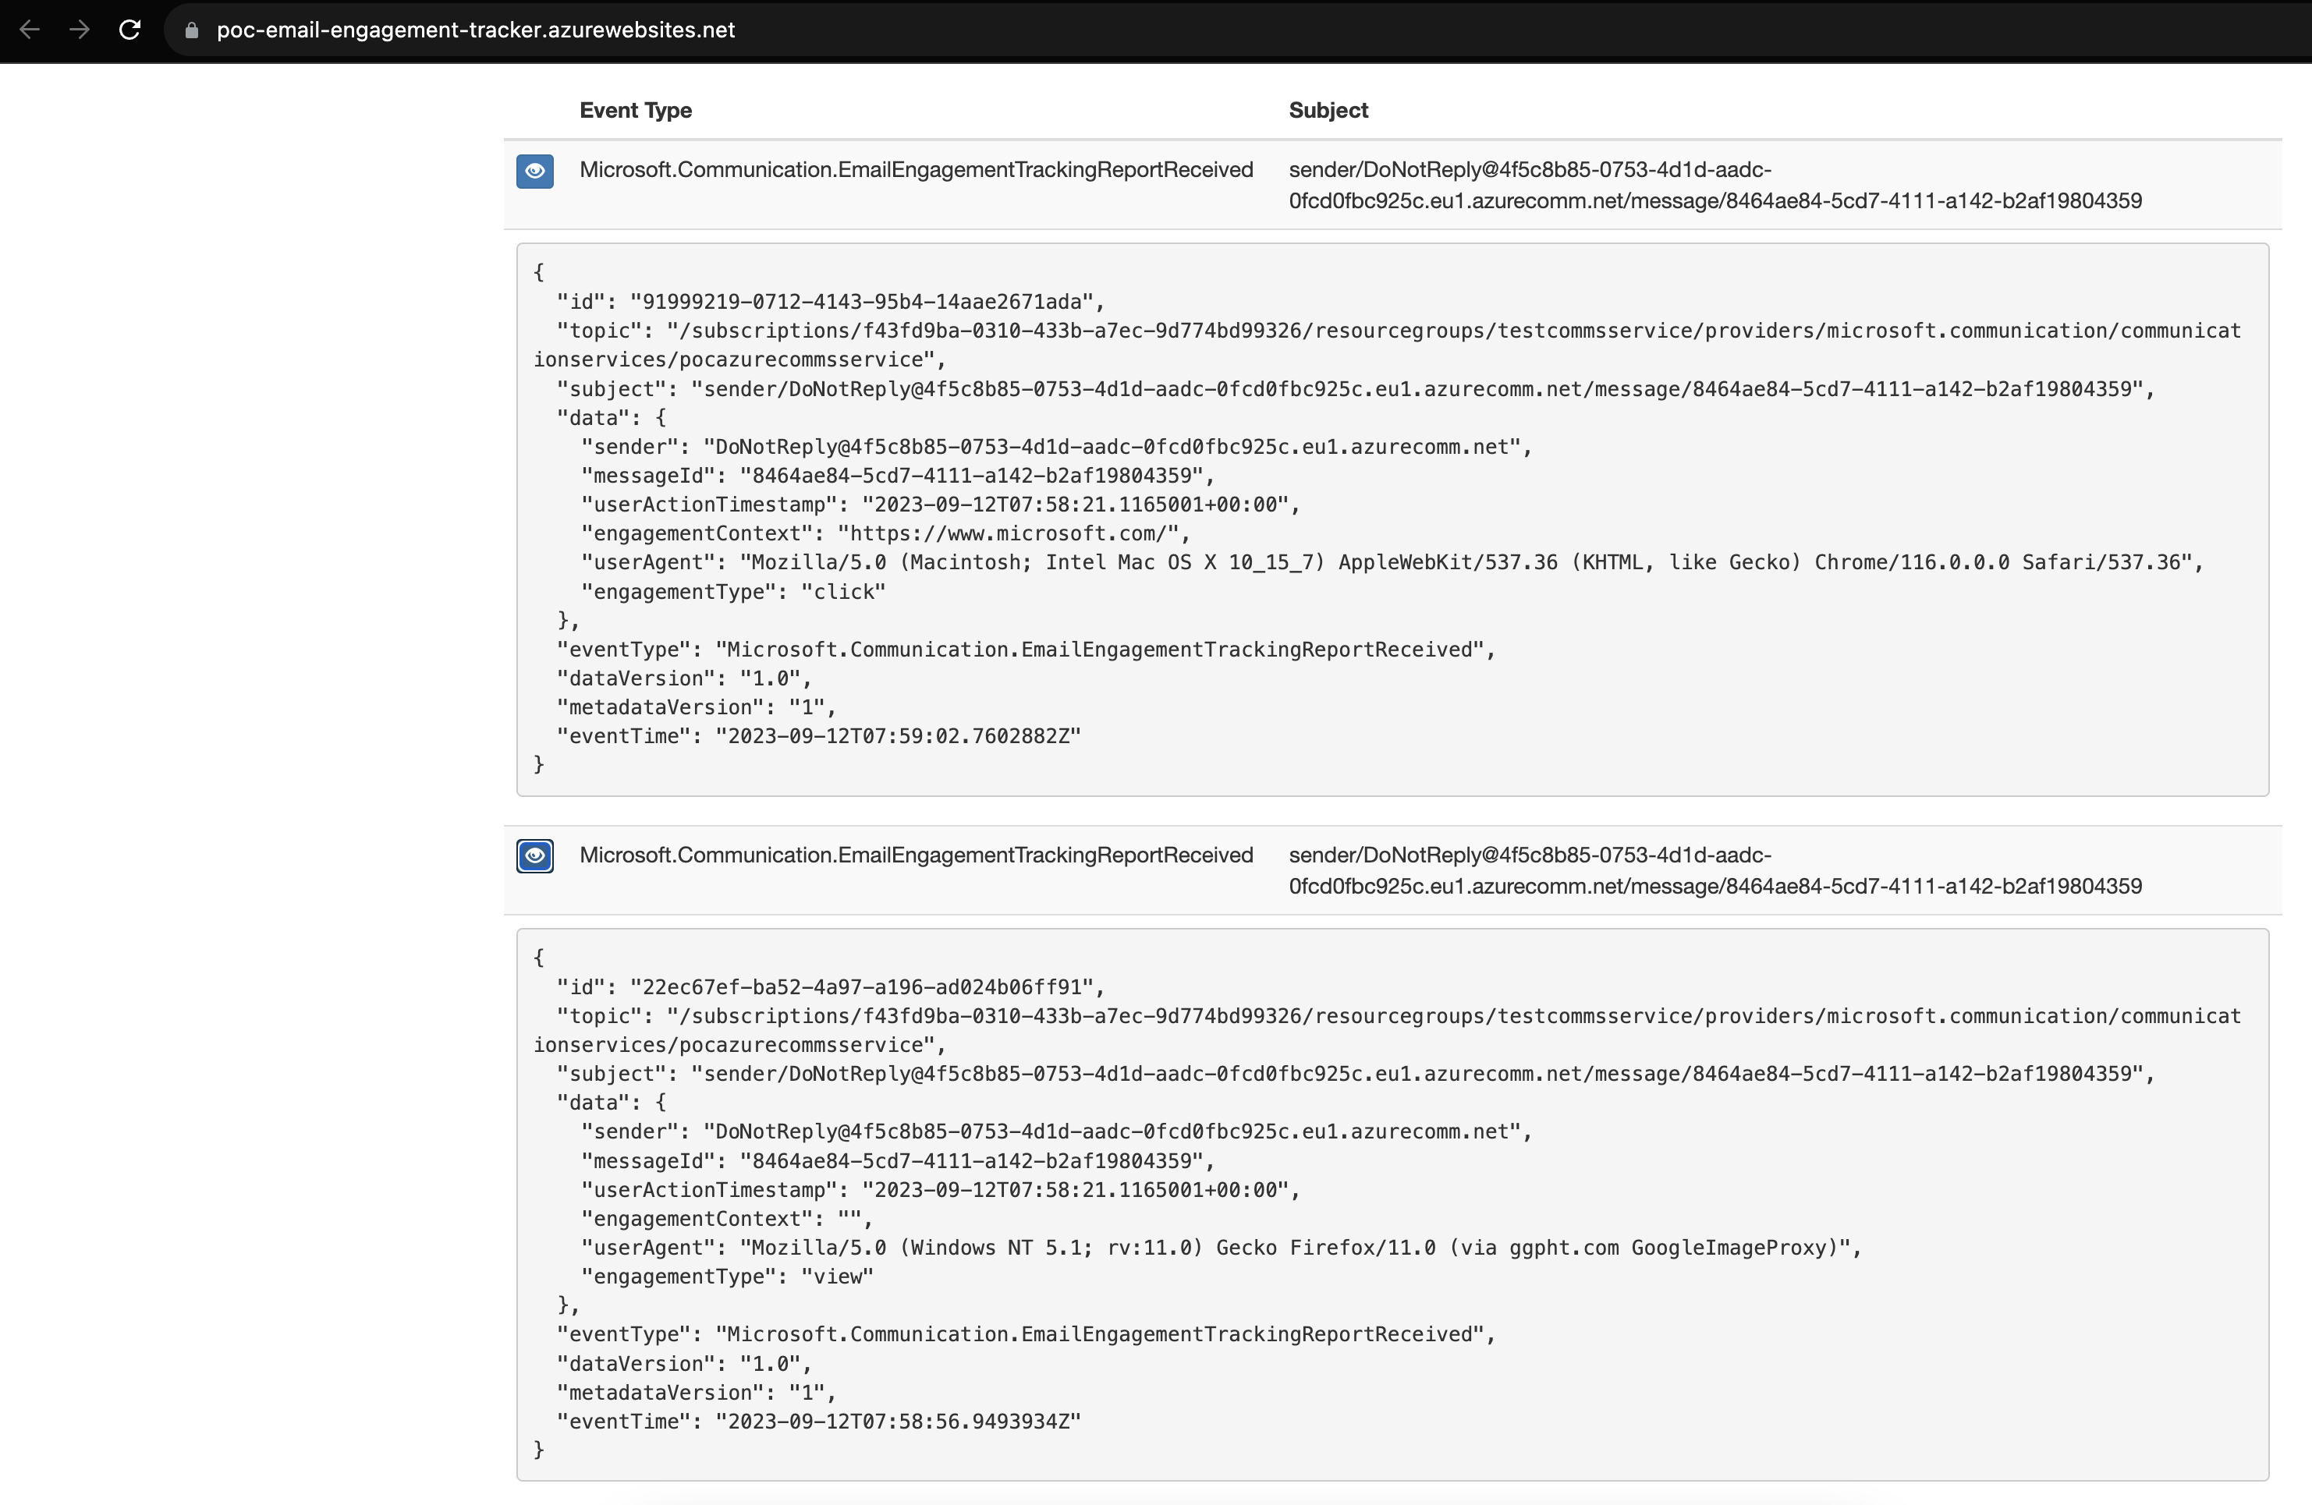Click the address bar URL text
2312x1505 pixels.
click(x=475, y=30)
